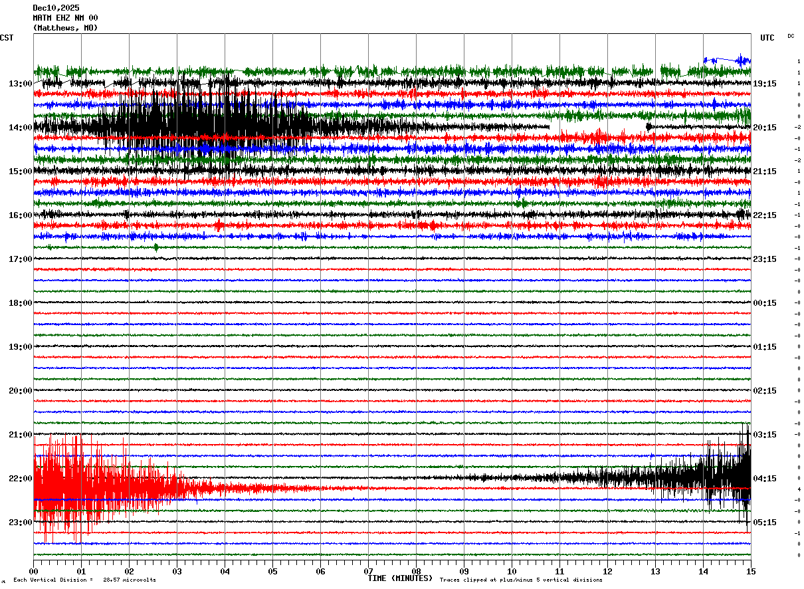The height and width of the screenshot is (589, 804).
Task: Click the 20:15 UTC time label
Action: [765, 128]
